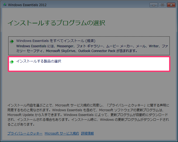Click the 'インストールするプログラムの選択' heading
The width and height of the screenshot is (178, 142).
click(x=56, y=23)
